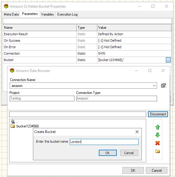Click the Project field showing Testing
This screenshot has height=177, width=175.
pyautogui.click(x=42, y=98)
